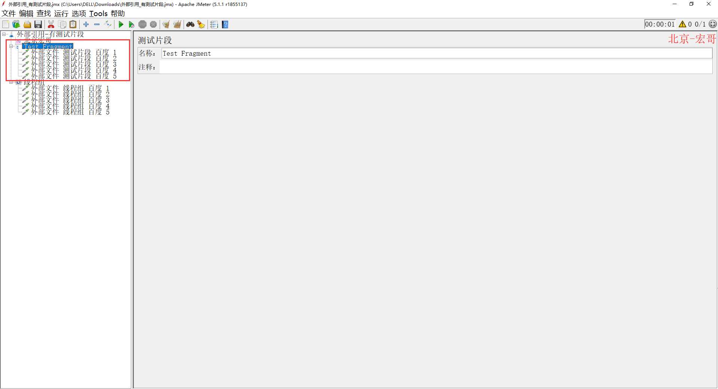718x389 pixels.
Task: Click the Reset Search brush icon
Action: pos(201,24)
